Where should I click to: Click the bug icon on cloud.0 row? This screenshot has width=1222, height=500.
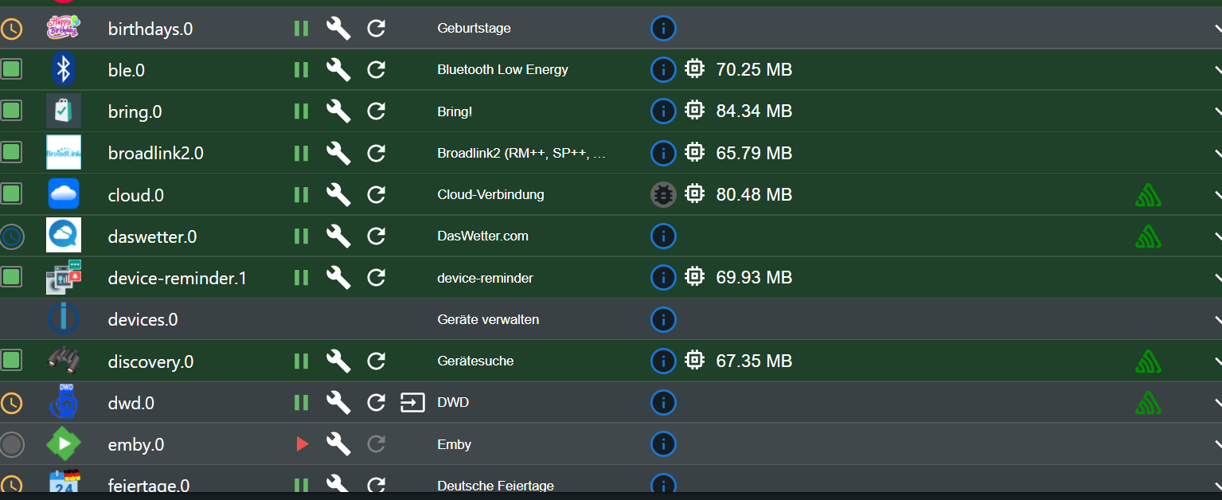[x=663, y=194]
